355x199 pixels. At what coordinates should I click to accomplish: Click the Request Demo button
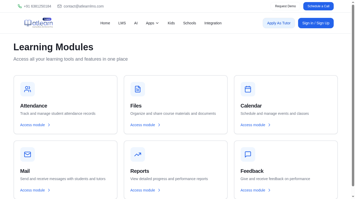point(285,6)
